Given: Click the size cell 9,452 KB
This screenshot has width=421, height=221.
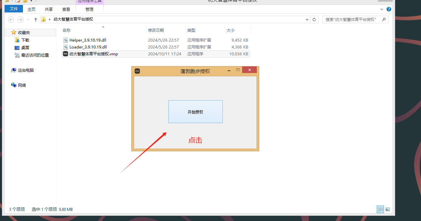Looking at the screenshot, I should point(240,40).
